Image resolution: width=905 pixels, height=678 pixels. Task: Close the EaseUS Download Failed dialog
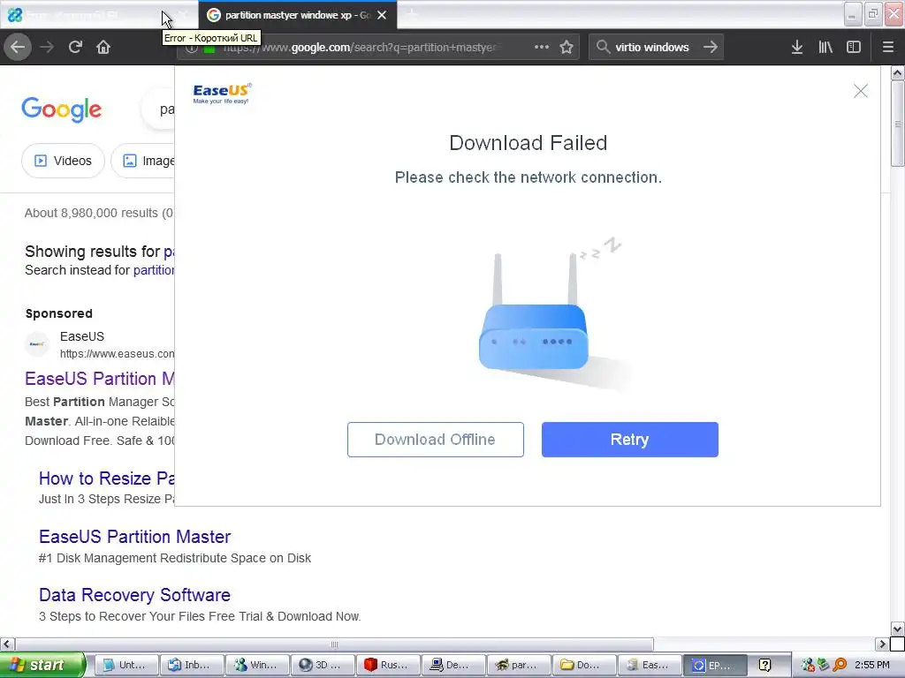pyautogui.click(x=861, y=91)
